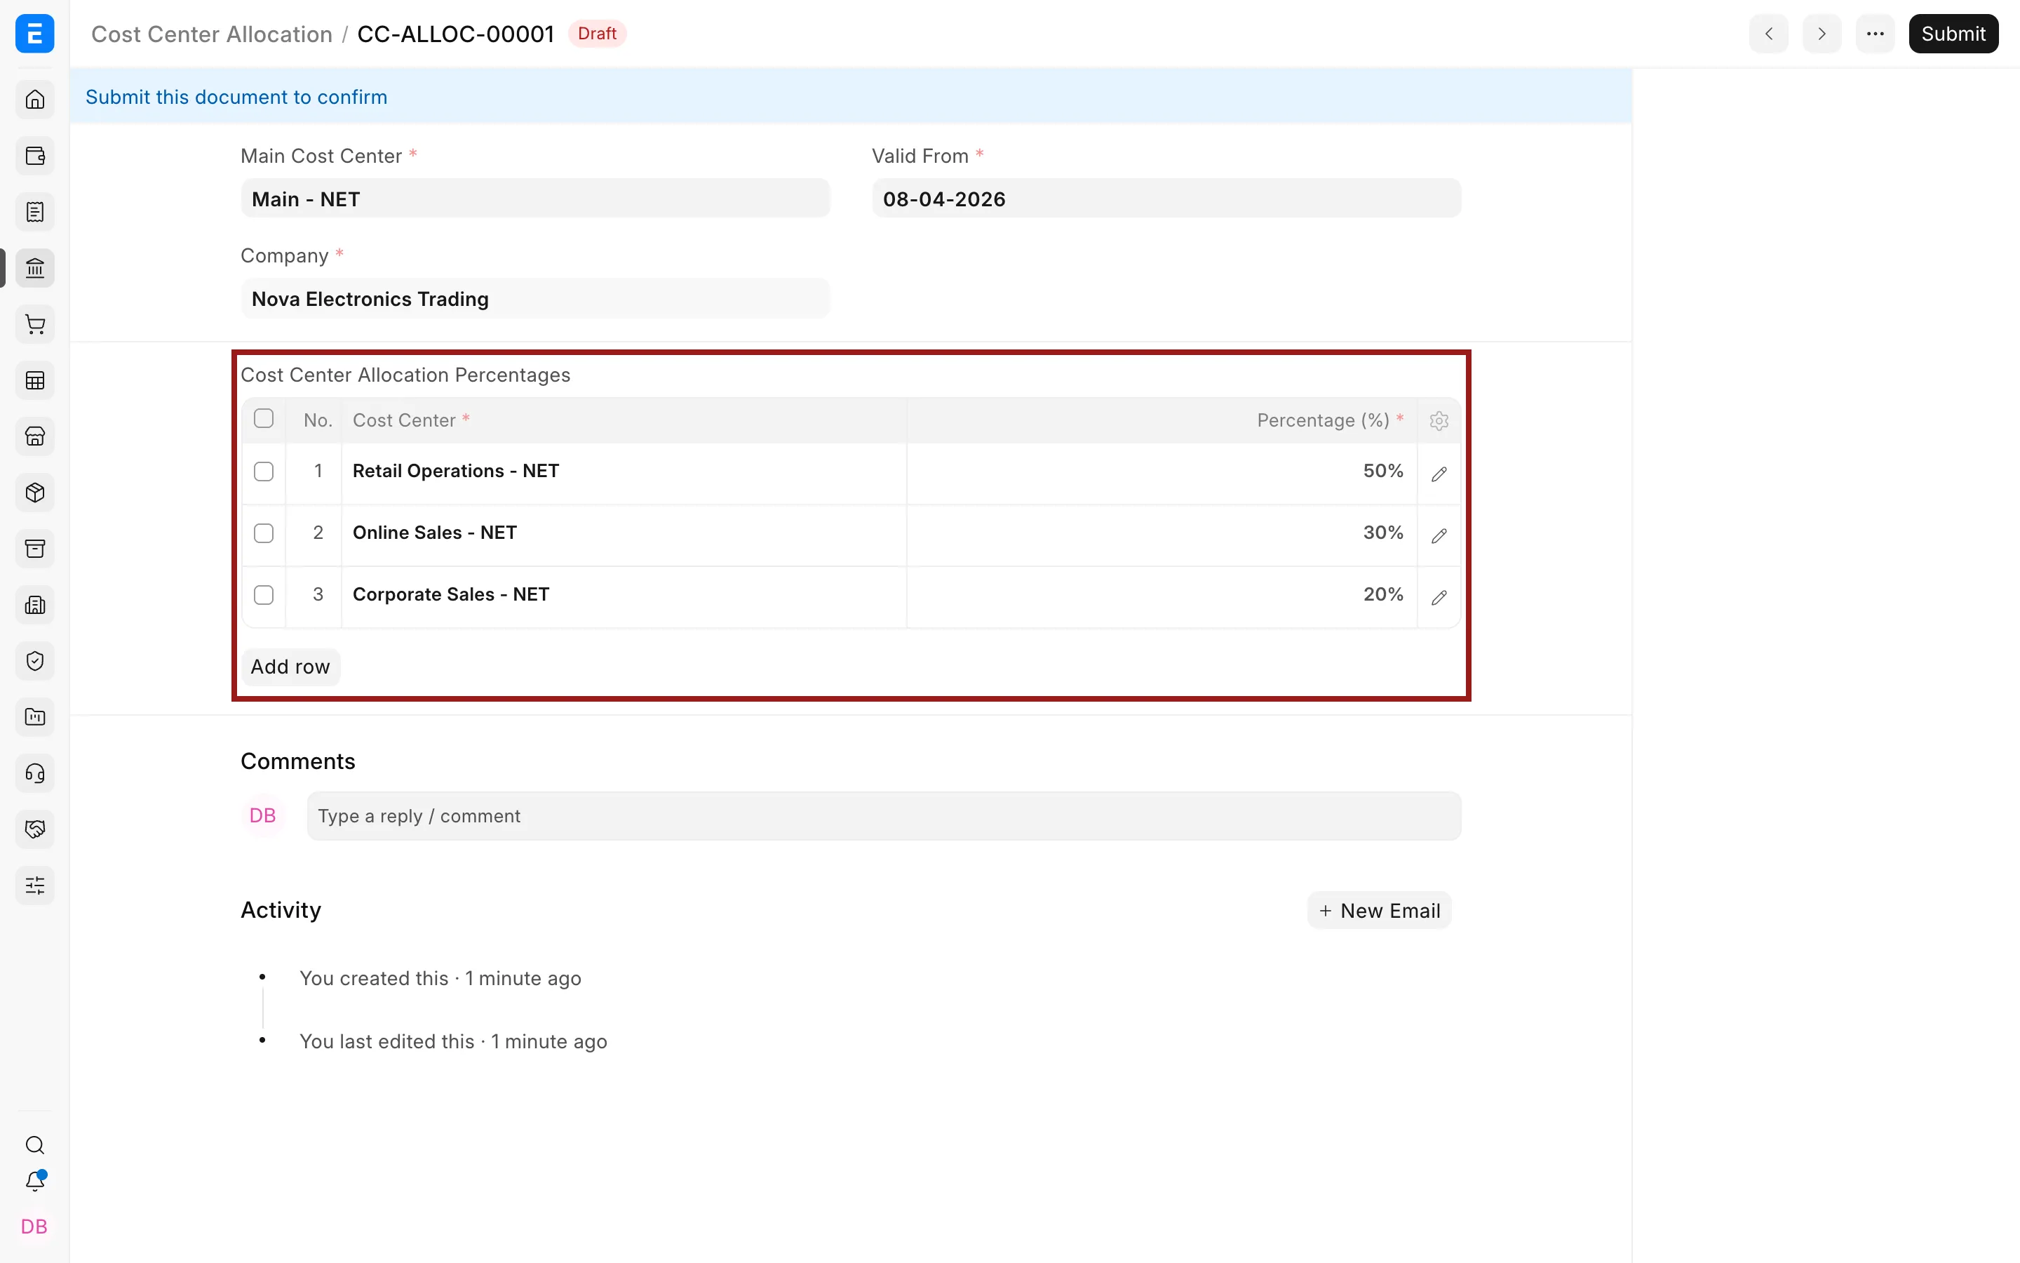
Task: Open the Main Cost Center field
Action: click(535, 199)
